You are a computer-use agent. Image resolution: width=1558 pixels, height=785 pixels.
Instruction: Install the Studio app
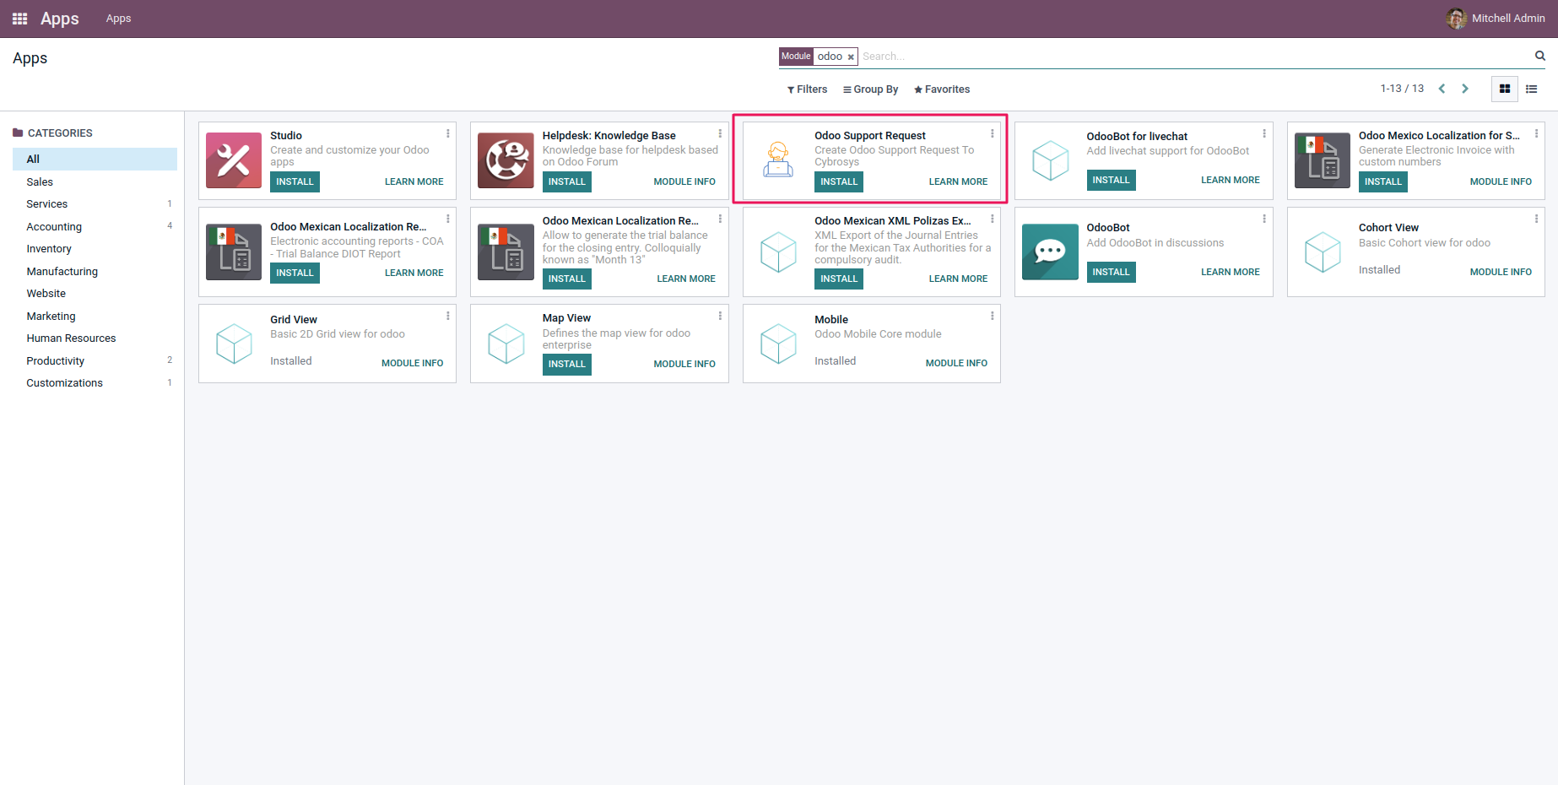[295, 181]
